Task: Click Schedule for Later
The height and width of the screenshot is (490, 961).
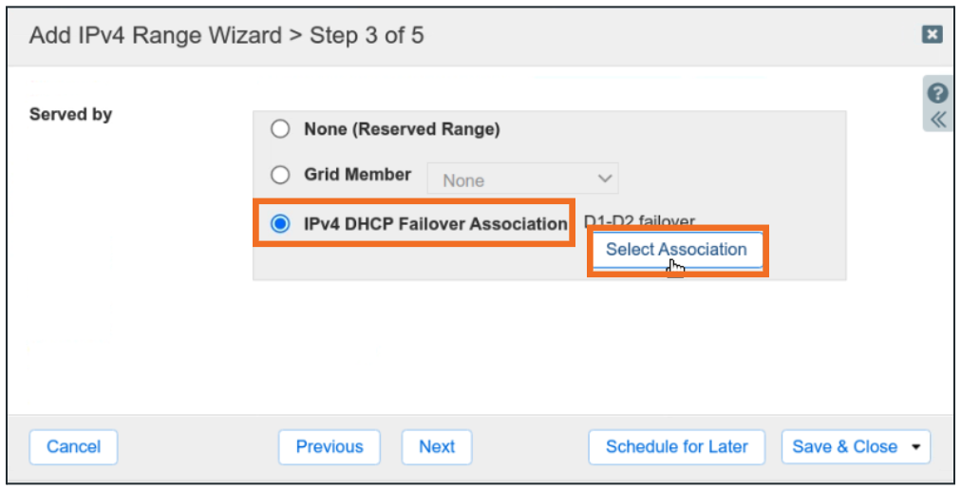Action: (676, 447)
